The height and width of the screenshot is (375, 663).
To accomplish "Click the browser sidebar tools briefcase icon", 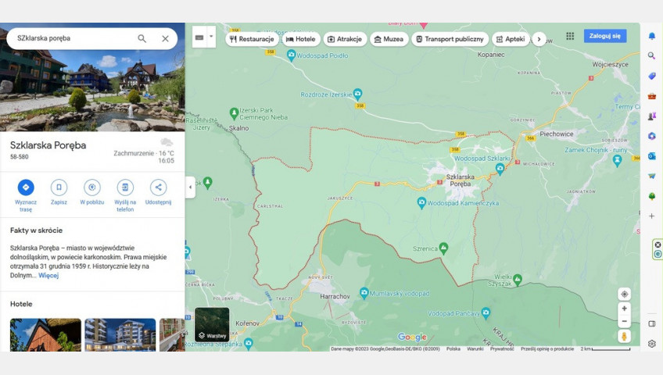I will click(x=651, y=96).
